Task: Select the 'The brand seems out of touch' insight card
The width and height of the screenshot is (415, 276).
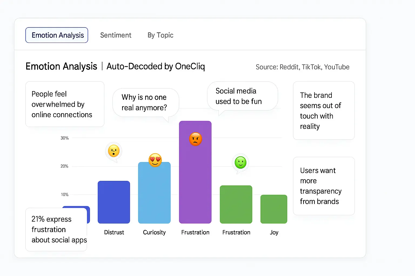Action: (x=323, y=111)
